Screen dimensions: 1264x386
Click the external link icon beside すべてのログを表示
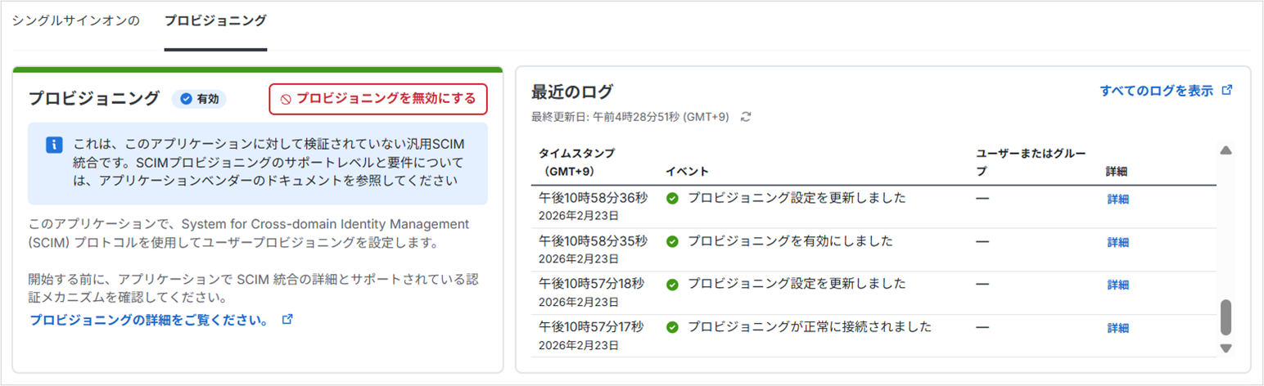click(x=1226, y=91)
